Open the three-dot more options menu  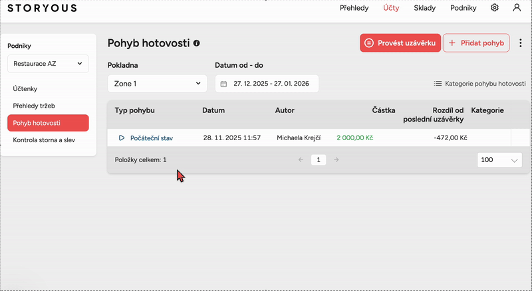click(x=520, y=43)
